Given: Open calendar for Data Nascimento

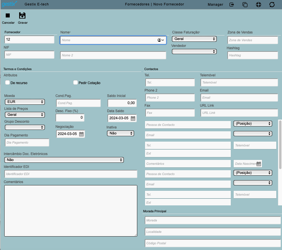Looking at the screenshot, I should pyautogui.click(x=259, y=164).
